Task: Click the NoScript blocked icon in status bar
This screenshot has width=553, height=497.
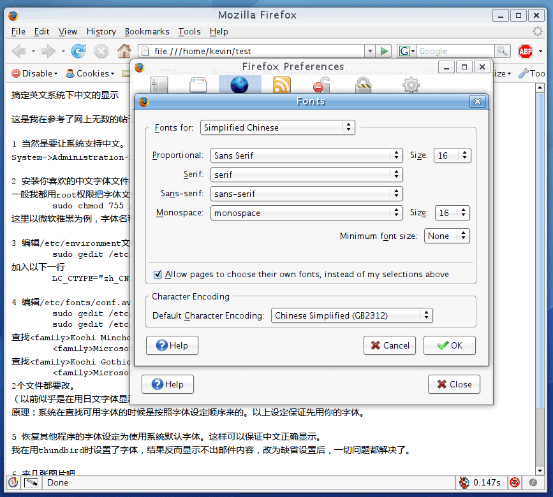Action: (x=515, y=482)
